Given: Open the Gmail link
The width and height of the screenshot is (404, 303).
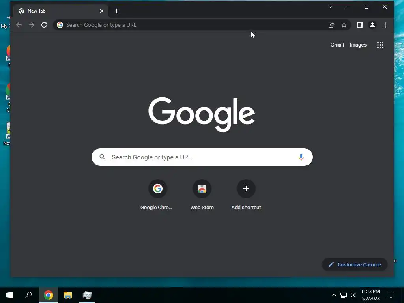Looking at the screenshot, I should (x=337, y=45).
